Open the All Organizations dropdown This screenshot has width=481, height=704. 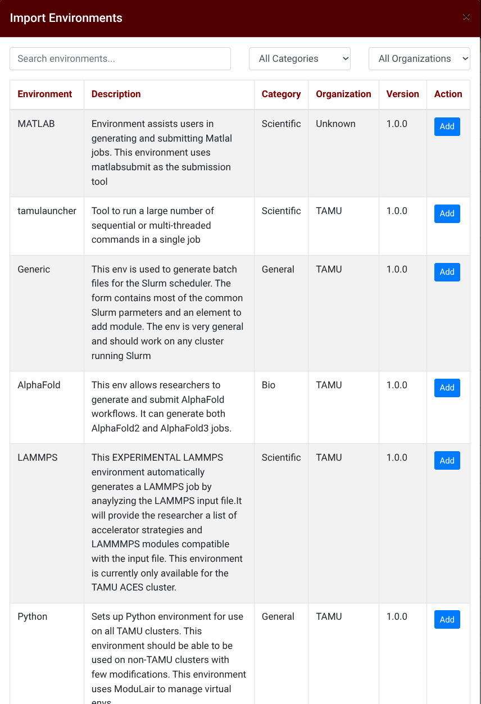pyautogui.click(x=419, y=58)
